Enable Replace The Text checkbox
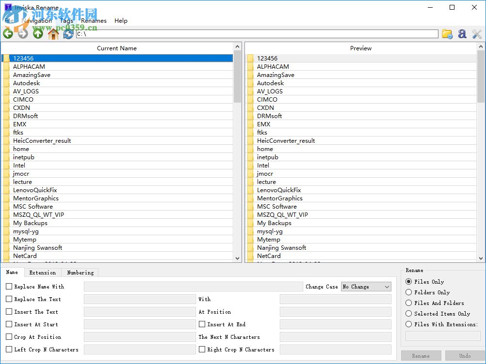486x364 pixels. click(x=9, y=299)
